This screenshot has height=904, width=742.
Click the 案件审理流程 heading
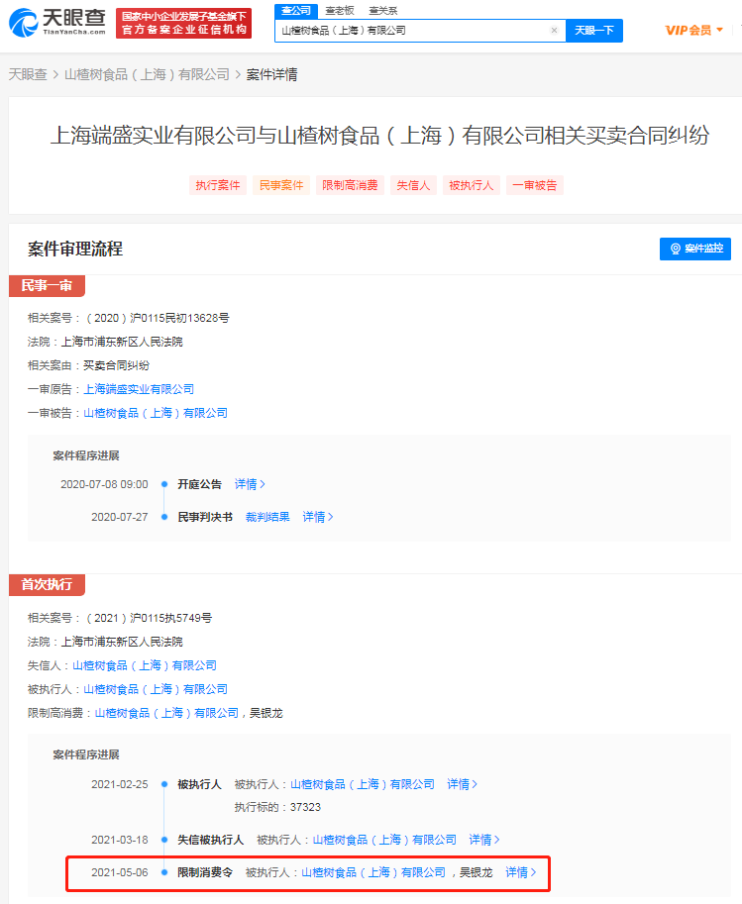point(75,249)
